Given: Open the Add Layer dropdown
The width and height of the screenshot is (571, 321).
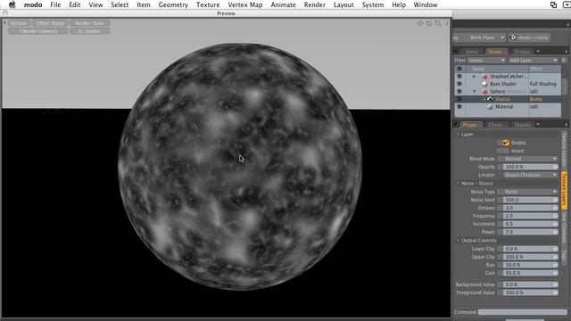Looking at the screenshot, I should 534,60.
